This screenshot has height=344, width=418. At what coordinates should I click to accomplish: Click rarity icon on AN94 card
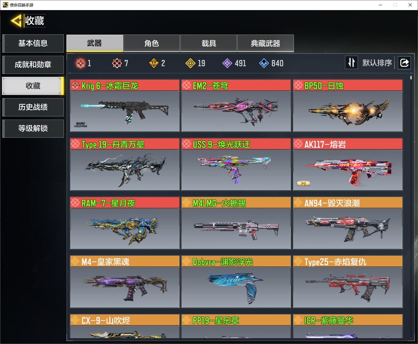coord(298,203)
